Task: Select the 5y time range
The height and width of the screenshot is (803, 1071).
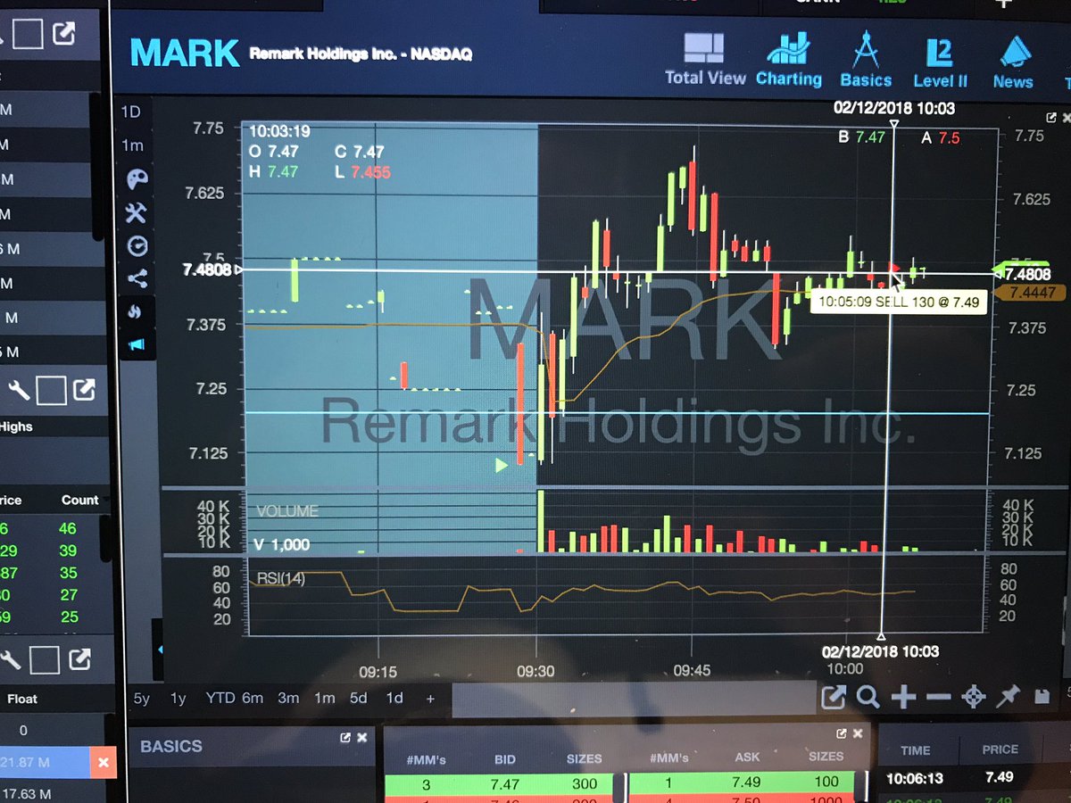Action: 142,698
